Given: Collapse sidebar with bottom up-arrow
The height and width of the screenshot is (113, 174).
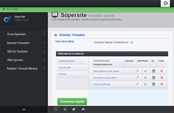Looking at the screenshot, I should [x=24, y=110].
